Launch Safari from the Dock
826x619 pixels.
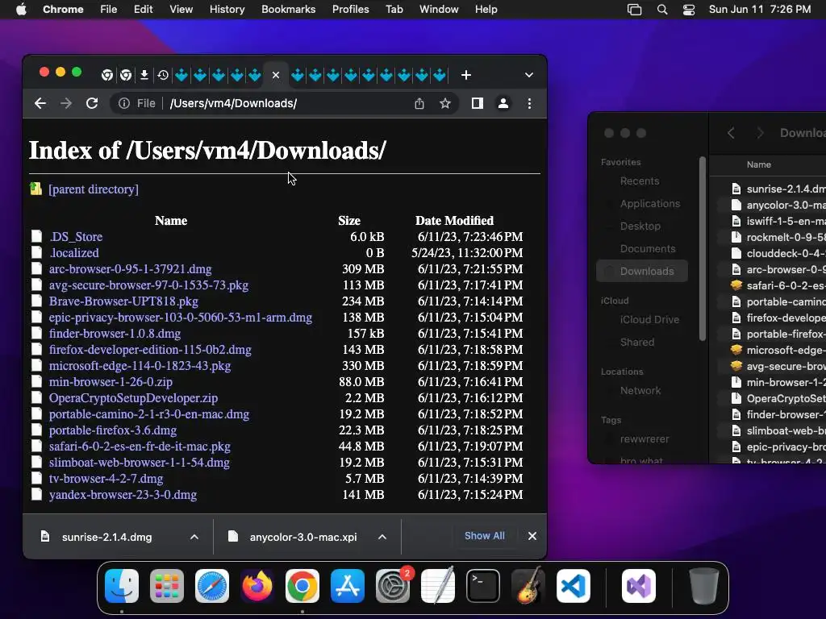(x=212, y=586)
